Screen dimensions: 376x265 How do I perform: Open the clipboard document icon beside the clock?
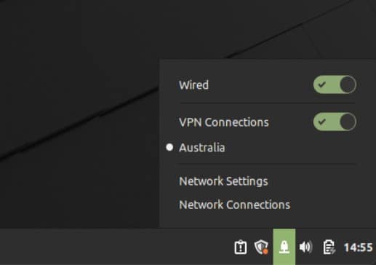pos(329,247)
